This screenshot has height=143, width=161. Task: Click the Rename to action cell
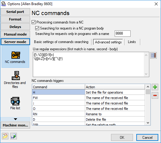click(115, 114)
